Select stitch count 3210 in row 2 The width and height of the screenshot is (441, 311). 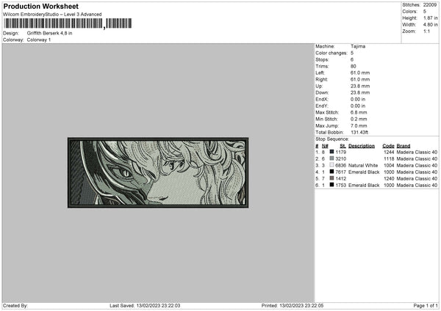(x=340, y=159)
